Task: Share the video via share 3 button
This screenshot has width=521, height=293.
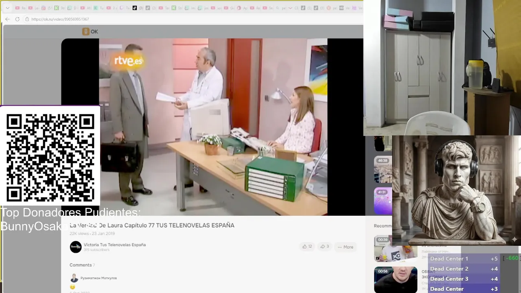Action: [x=324, y=247]
